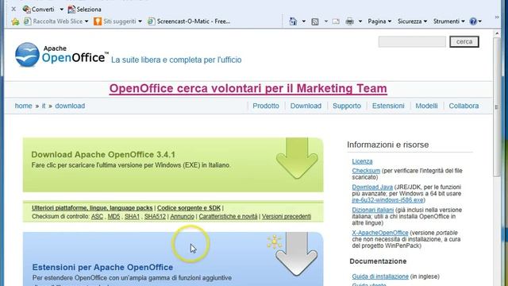Screen dimensions: 508x286
Task: Expand the Raccolta Web Slice dropdown arrow
Action: click(x=87, y=21)
